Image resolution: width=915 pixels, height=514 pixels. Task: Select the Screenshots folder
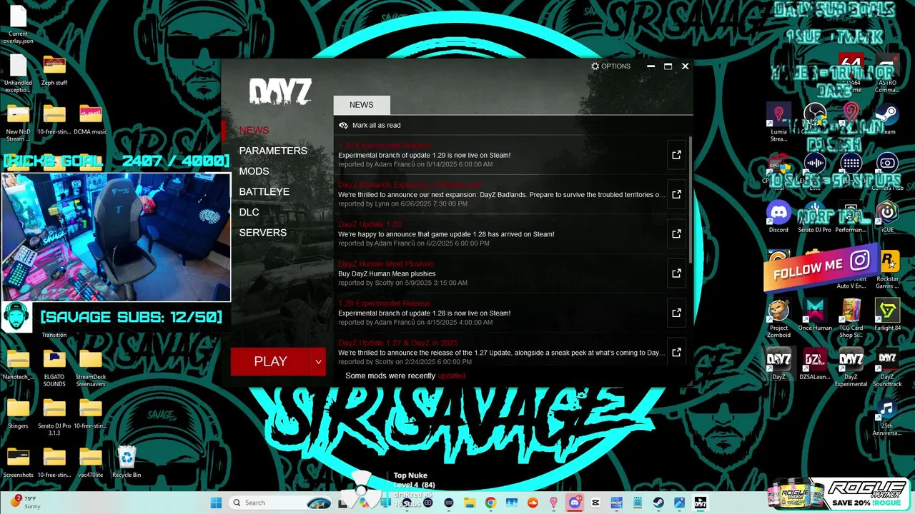[18, 462]
